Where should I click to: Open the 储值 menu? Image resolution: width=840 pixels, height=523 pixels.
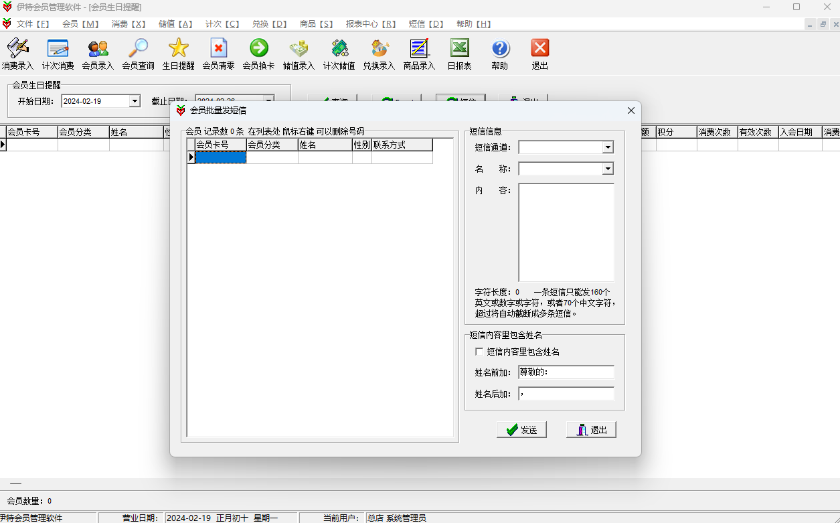[x=175, y=23]
